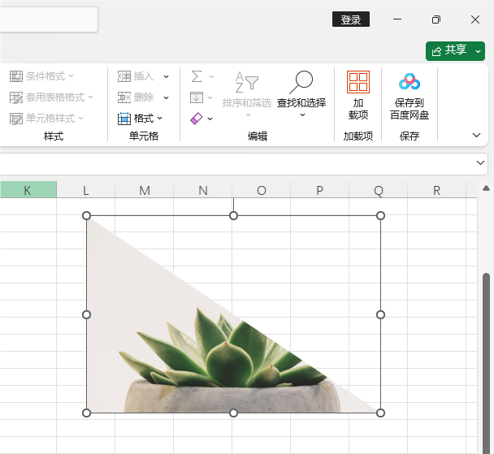Collapse the ribbon with the chevron

tap(476, 135)
